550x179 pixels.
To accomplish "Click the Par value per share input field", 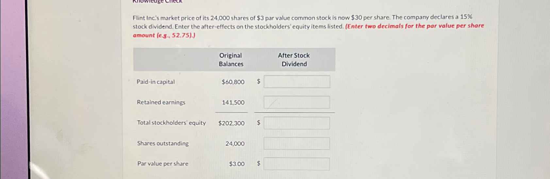I will tap(297, 164).
